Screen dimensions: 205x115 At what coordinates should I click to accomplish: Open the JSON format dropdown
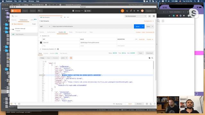[x=64, y=58]
